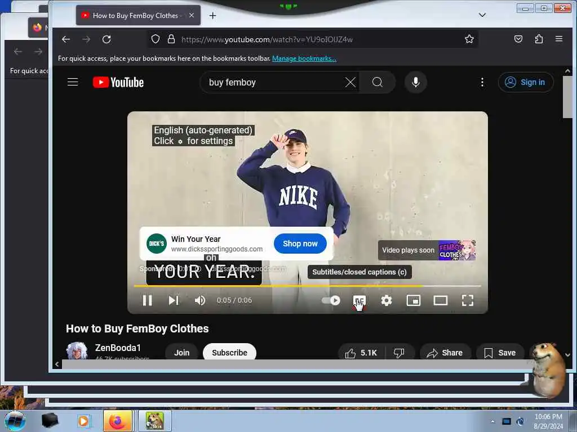The image size is (577, 432).
Task: Open the player settings gear
Action: tap(387, 300)
